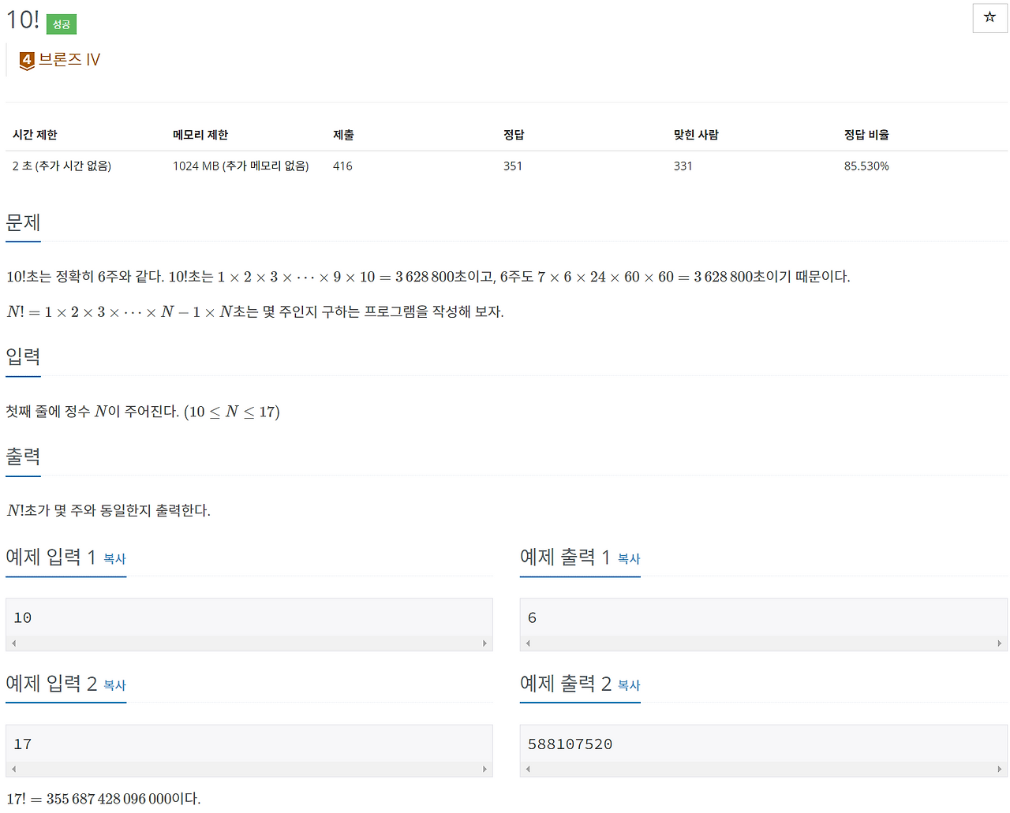This screenshot has height=813, width=1010.
Task: Click left scroll arrow of 예제 입력 1 box
Action: [13, 643]
